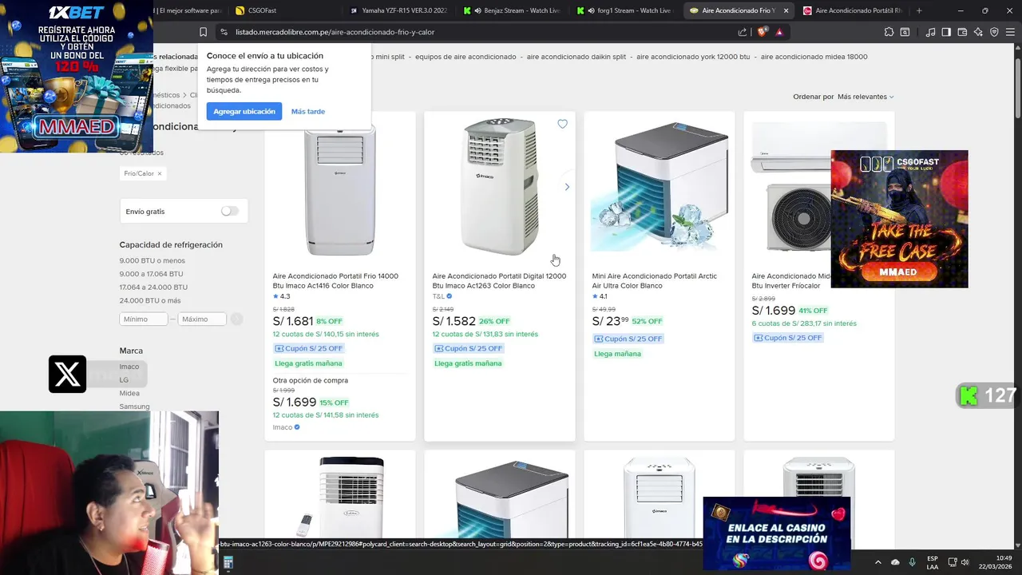Image resolution: width=1022 pixels, height=575 pixels.
Task: Click the microphone tray icon
Action: point(912,562)
